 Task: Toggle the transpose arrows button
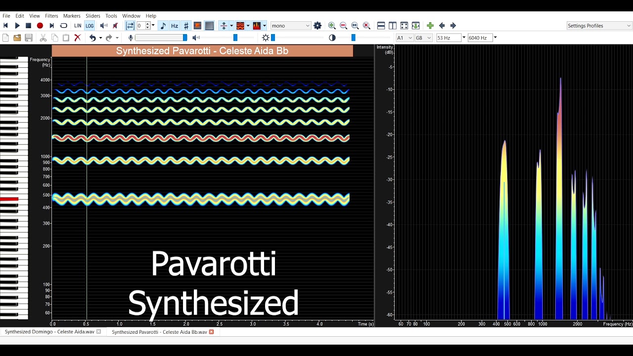click(x=130, y=26)
